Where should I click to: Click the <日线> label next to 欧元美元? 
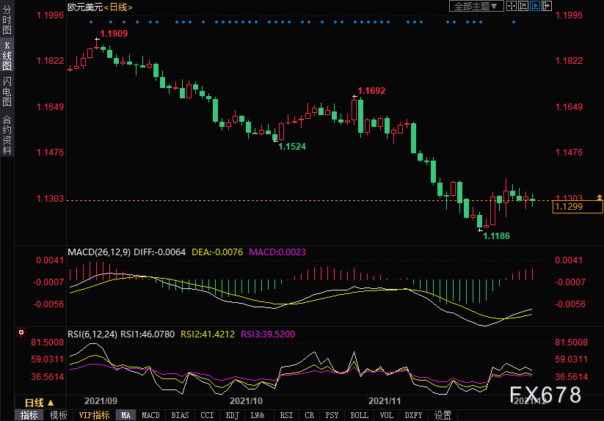tap(118, 7)
